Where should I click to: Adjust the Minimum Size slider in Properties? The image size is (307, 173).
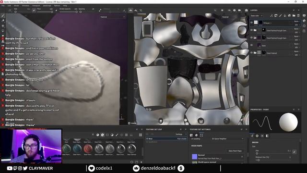point(273,160)
